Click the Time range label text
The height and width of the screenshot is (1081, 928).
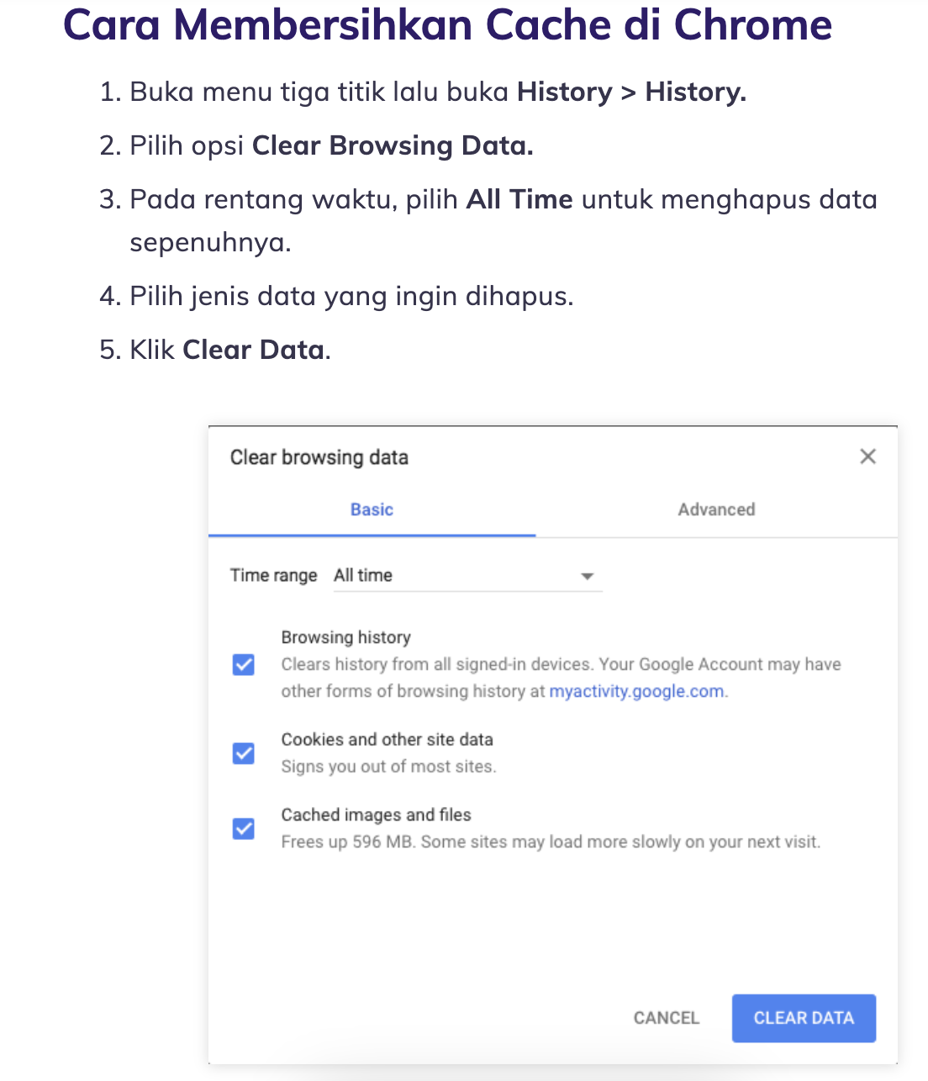[273, 576]
